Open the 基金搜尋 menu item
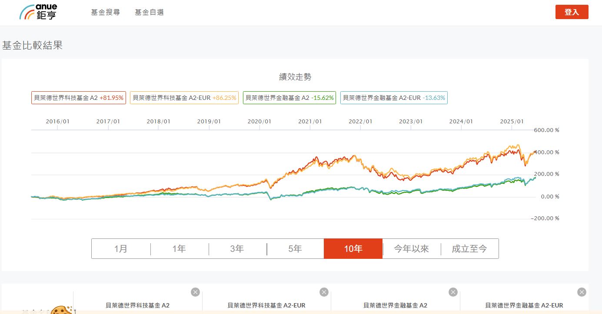The height and width of the screenshot is (314, 602). pyautogui.click(x=106, y=12)
